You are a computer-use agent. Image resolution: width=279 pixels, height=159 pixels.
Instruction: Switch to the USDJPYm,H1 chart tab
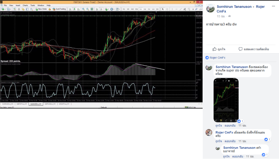click(x=64, y=104)
